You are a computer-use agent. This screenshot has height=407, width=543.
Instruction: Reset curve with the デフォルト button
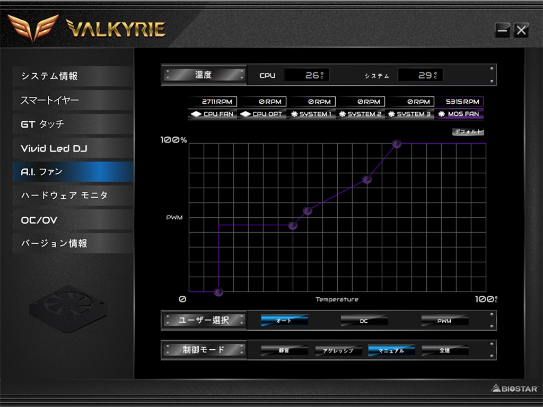coord(468,131)
